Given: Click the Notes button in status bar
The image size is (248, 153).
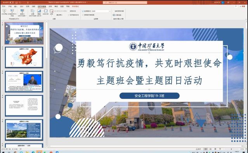Looking at the screenshot, I should 198,149.
